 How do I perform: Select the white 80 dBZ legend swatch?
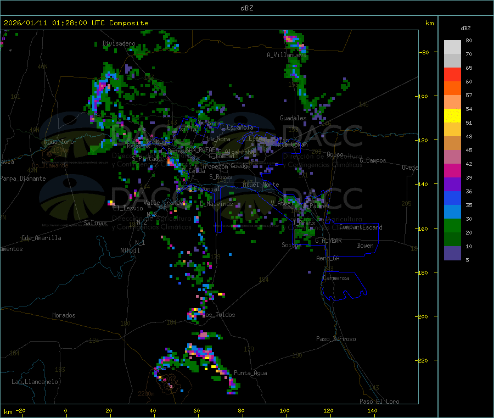click(x=452, y=47)
